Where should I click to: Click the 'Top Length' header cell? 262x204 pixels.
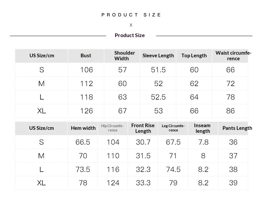[194, 56]
